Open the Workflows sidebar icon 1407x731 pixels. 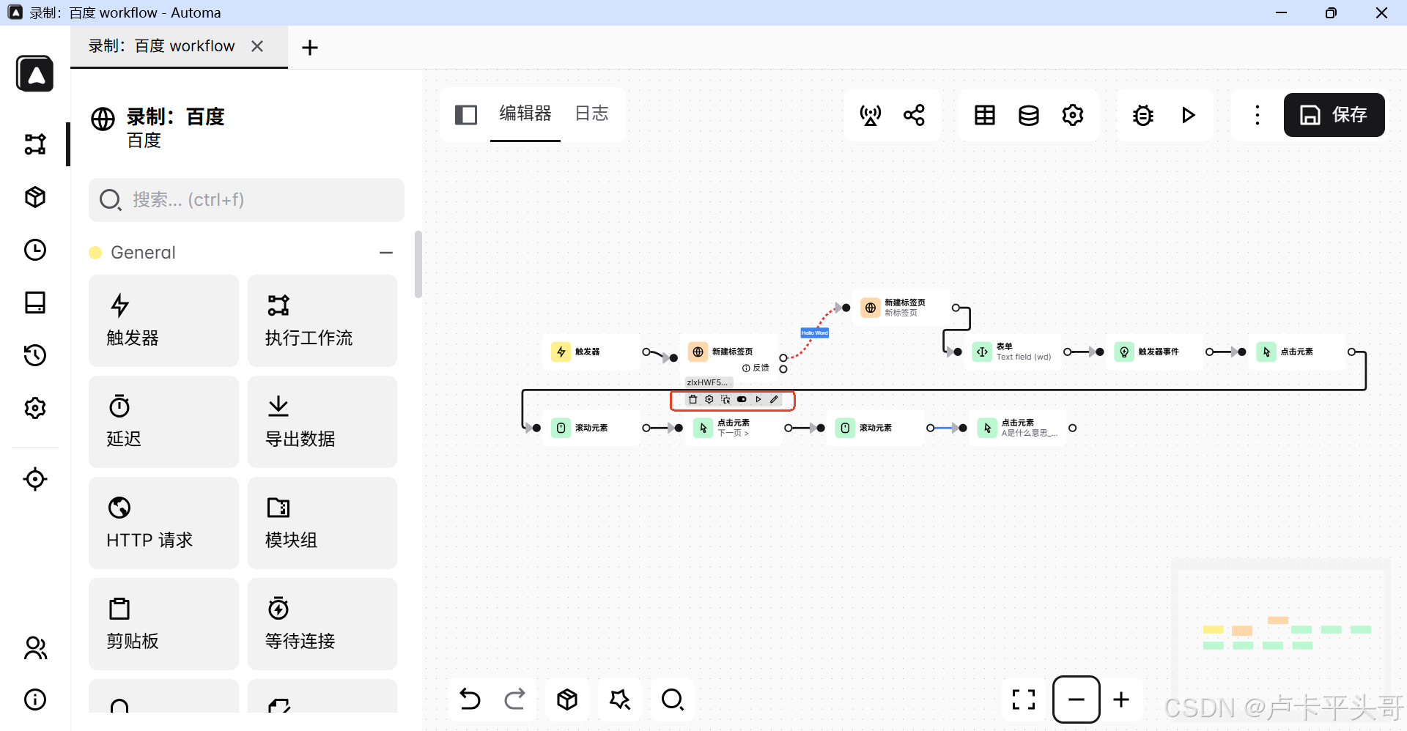pyautogui.click(x=35, y=144)
